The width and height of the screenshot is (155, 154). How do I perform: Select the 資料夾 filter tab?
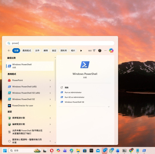click(x=64, y=51)
